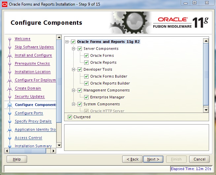The image size is (216, 175).
Task: Collapse the Server Components tree node
Action: click(74, 49)
